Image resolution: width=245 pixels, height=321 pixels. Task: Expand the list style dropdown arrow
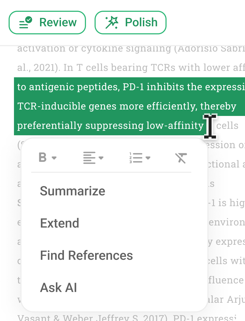148,158
